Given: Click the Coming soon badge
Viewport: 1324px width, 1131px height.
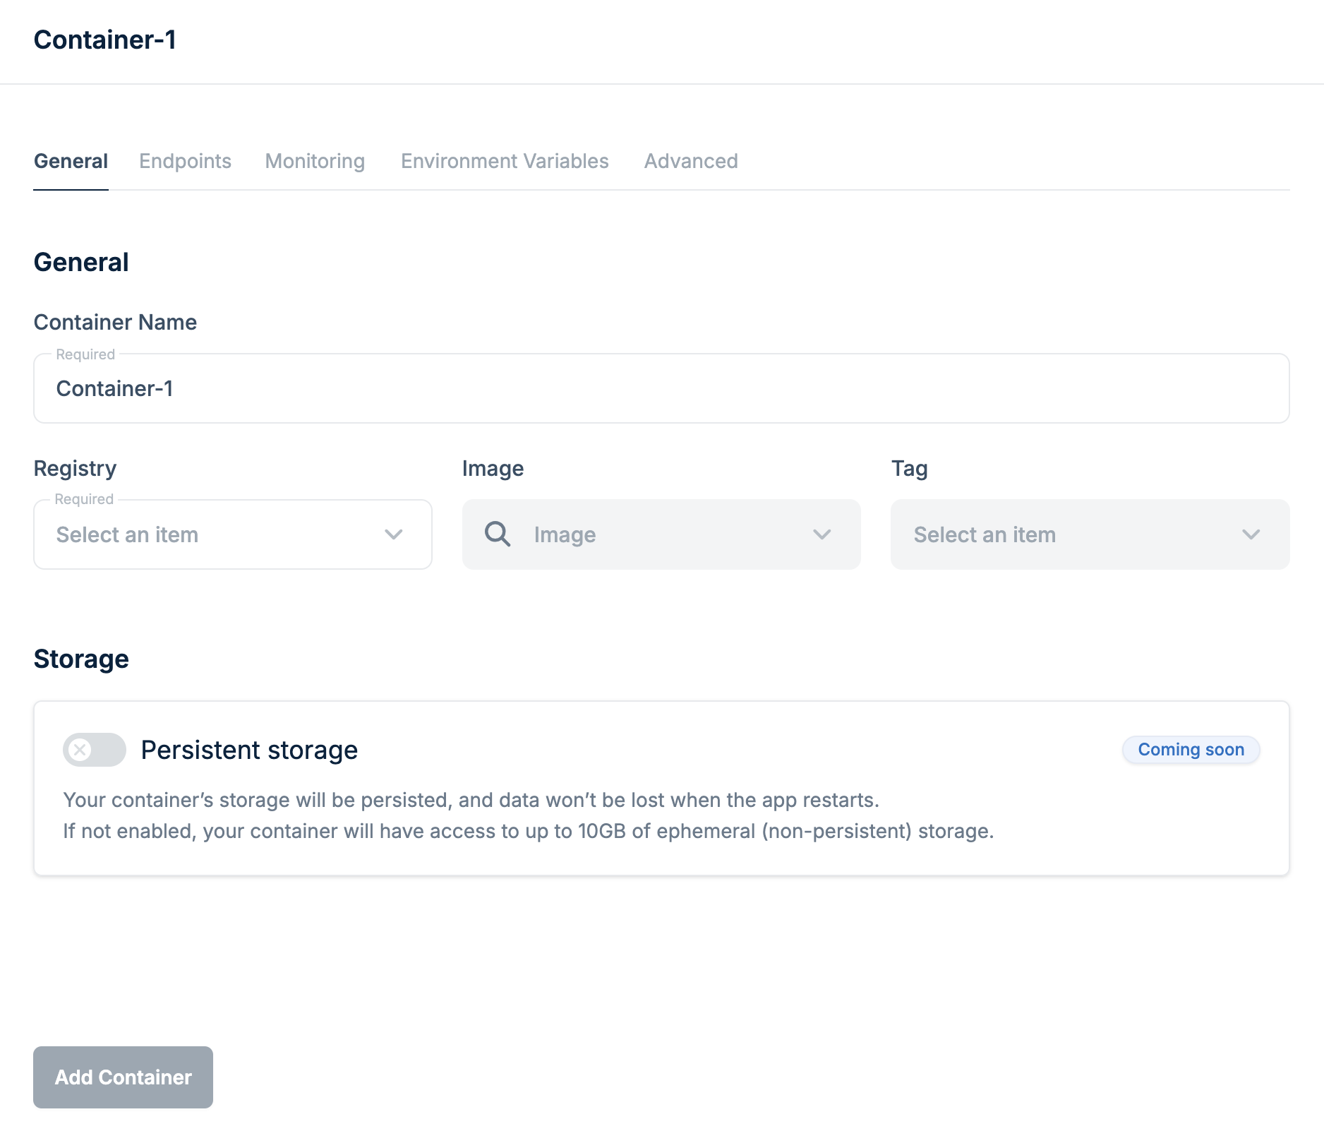Looking at the screenshot, I should (x=1191, y=750).
